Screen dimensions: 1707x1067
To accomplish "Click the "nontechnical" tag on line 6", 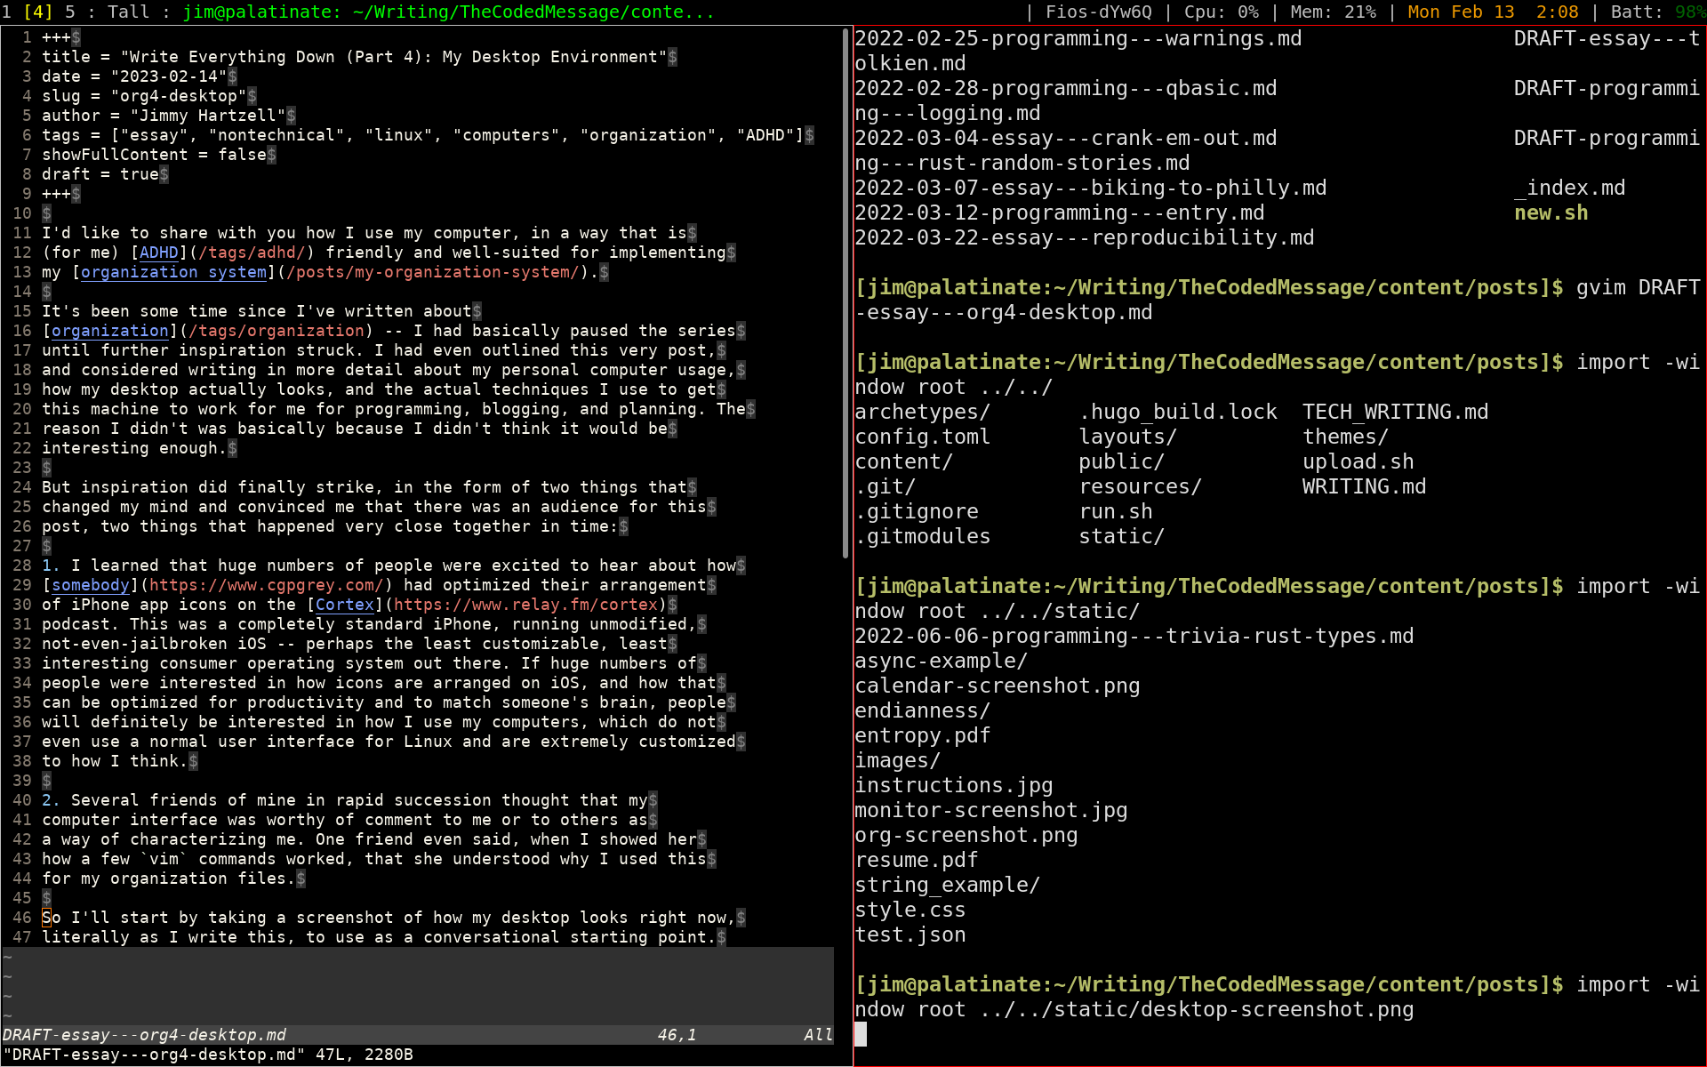I will pos(276,135).
